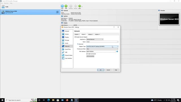The width and height of the screenshot is (181, 102).
Task: Click the VirtualBox taskbar icon
Action: [x=76, y=100]
